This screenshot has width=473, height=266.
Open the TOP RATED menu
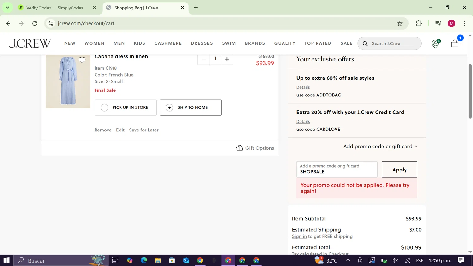click(318, 43)
